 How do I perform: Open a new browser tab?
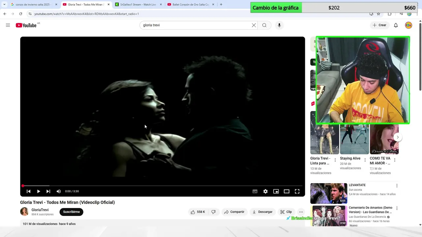click(221, 5)
